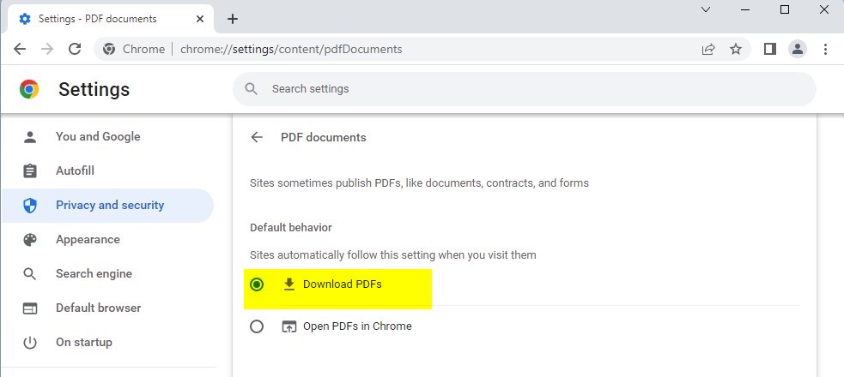The width and height of the screenshot is (844, 377).
Task: Click the share page icon in address bar
Action: coord(708,50)
